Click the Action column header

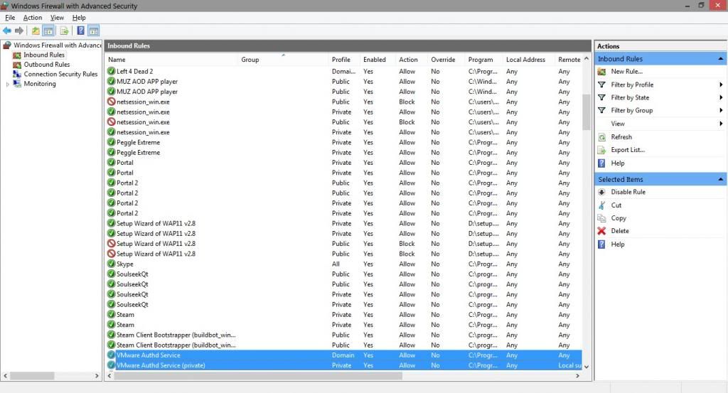coord(412,60)
